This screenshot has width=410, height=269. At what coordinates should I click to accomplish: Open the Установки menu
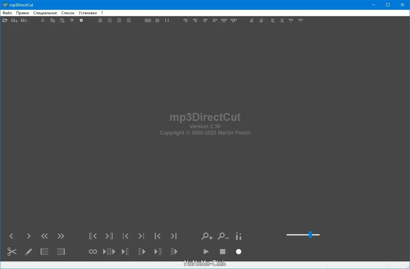point(88,13)
